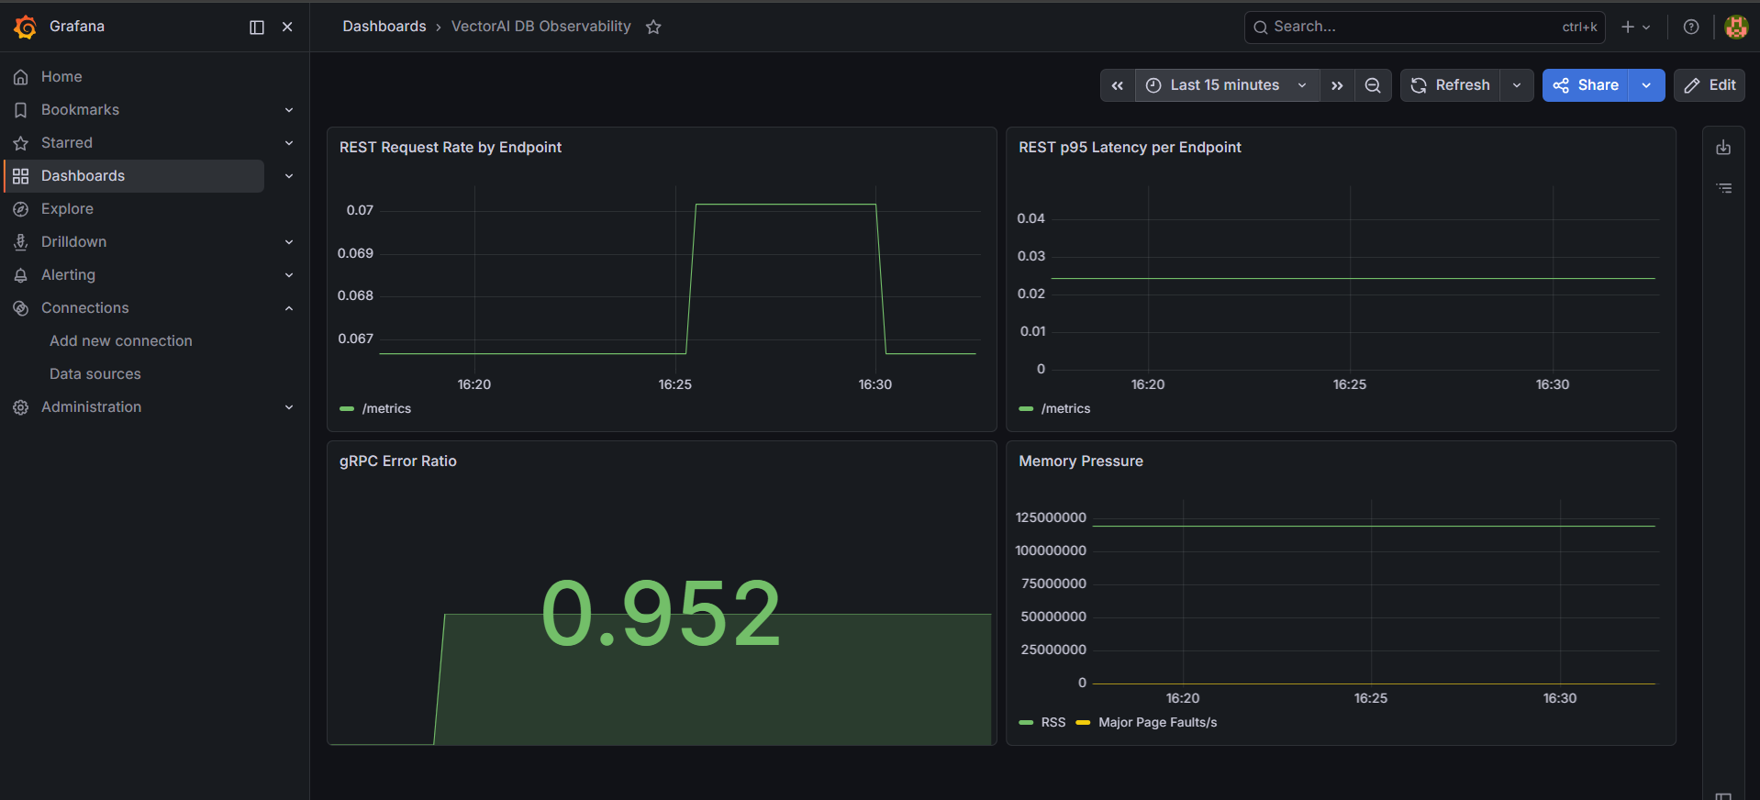Click Major Page Faults/s yellow swatch

coord(1083,723)
